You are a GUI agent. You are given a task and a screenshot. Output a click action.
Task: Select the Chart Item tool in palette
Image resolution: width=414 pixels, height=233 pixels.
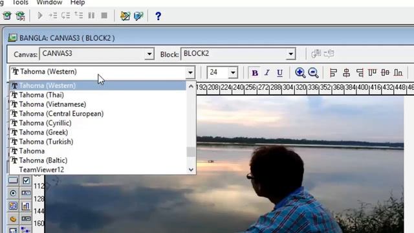coord(26,206)
